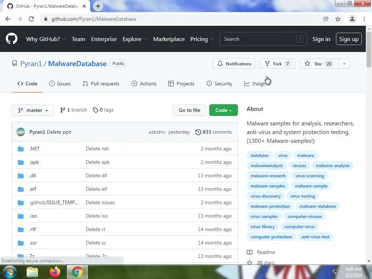
Task: Select the malware-analysis topic tag
Action: click(333, 166)
